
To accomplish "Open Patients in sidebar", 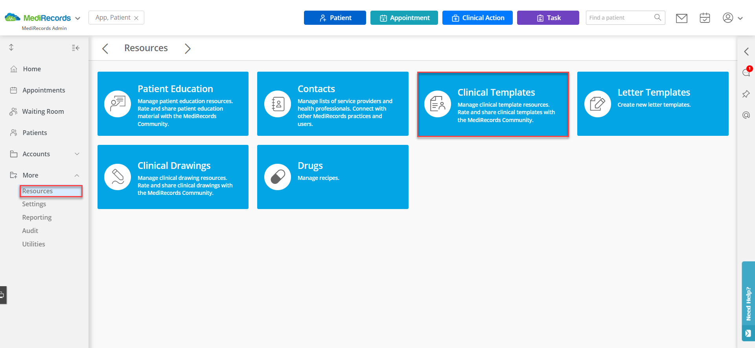I will 35,133.
